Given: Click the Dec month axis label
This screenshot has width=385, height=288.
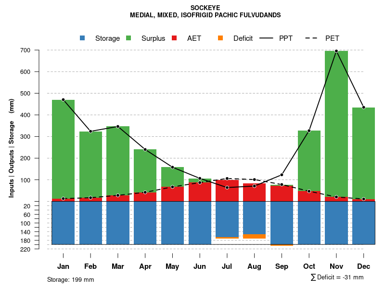Looking at the screenshot, I should [x=363, y=266].
